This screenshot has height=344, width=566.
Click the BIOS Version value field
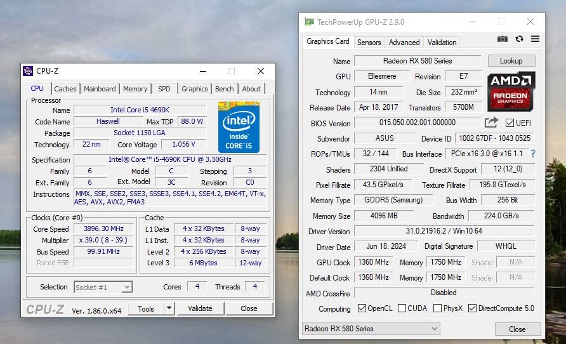click(x=418, y=122)
